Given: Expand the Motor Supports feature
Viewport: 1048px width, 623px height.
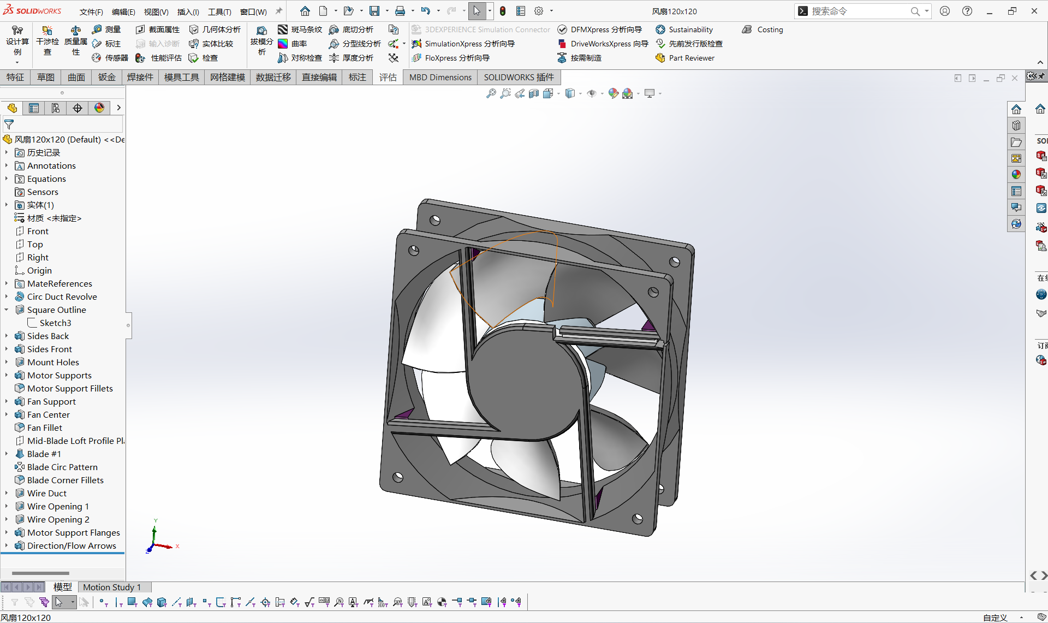Looking at the screenshot, I should pos(7,375).
